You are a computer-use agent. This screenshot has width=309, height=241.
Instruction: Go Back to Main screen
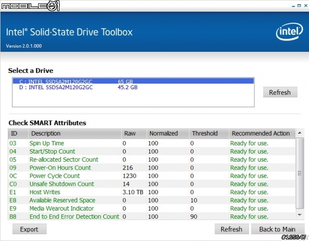[x=277, y=229]
